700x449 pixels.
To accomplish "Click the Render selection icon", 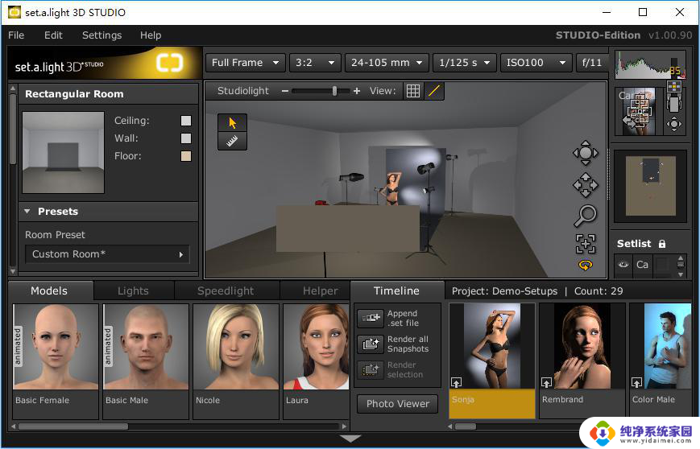I will tap(371, 369).
